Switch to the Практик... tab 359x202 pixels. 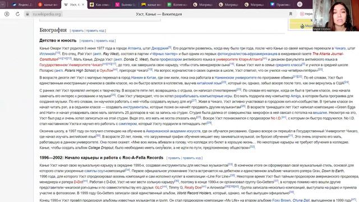[280, 4]
